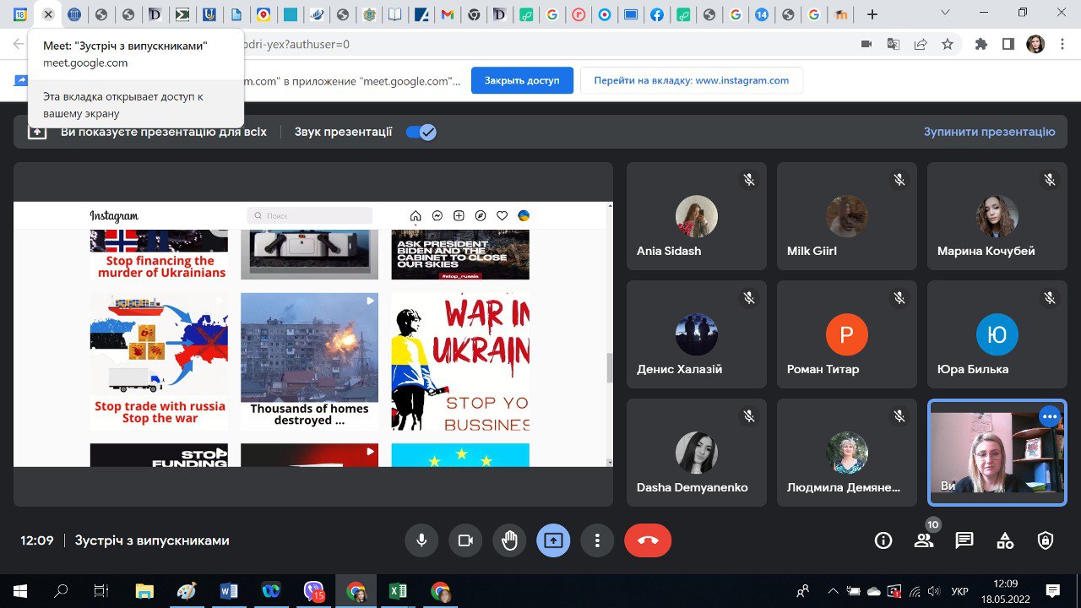Screen dimensions: 1081x608
Task: Click УКР language indicator
Action: [959, 591]
